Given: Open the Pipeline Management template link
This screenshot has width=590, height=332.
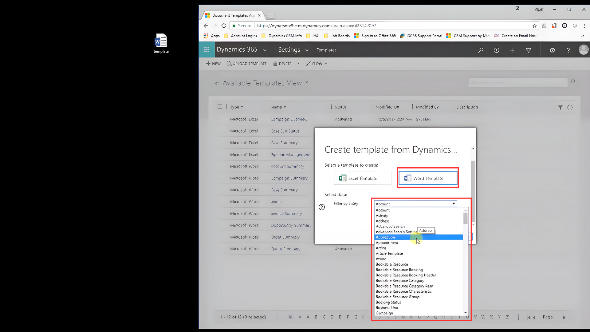Looking at the screenshot, I should (x=290, y=155).
